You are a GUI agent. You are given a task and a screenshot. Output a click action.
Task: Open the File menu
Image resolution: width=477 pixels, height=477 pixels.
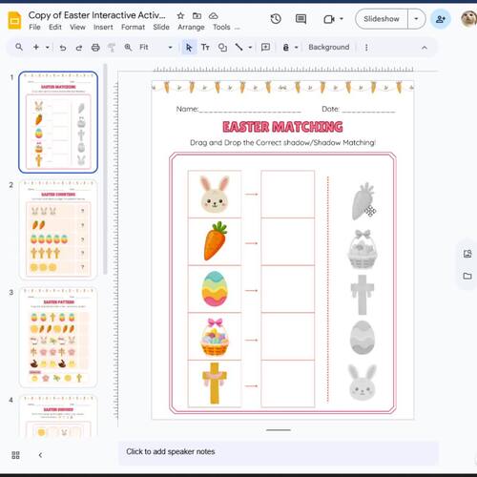point(34,27)
